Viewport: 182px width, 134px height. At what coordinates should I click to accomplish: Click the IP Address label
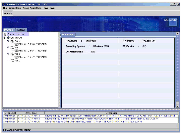[x=128, y=41]
